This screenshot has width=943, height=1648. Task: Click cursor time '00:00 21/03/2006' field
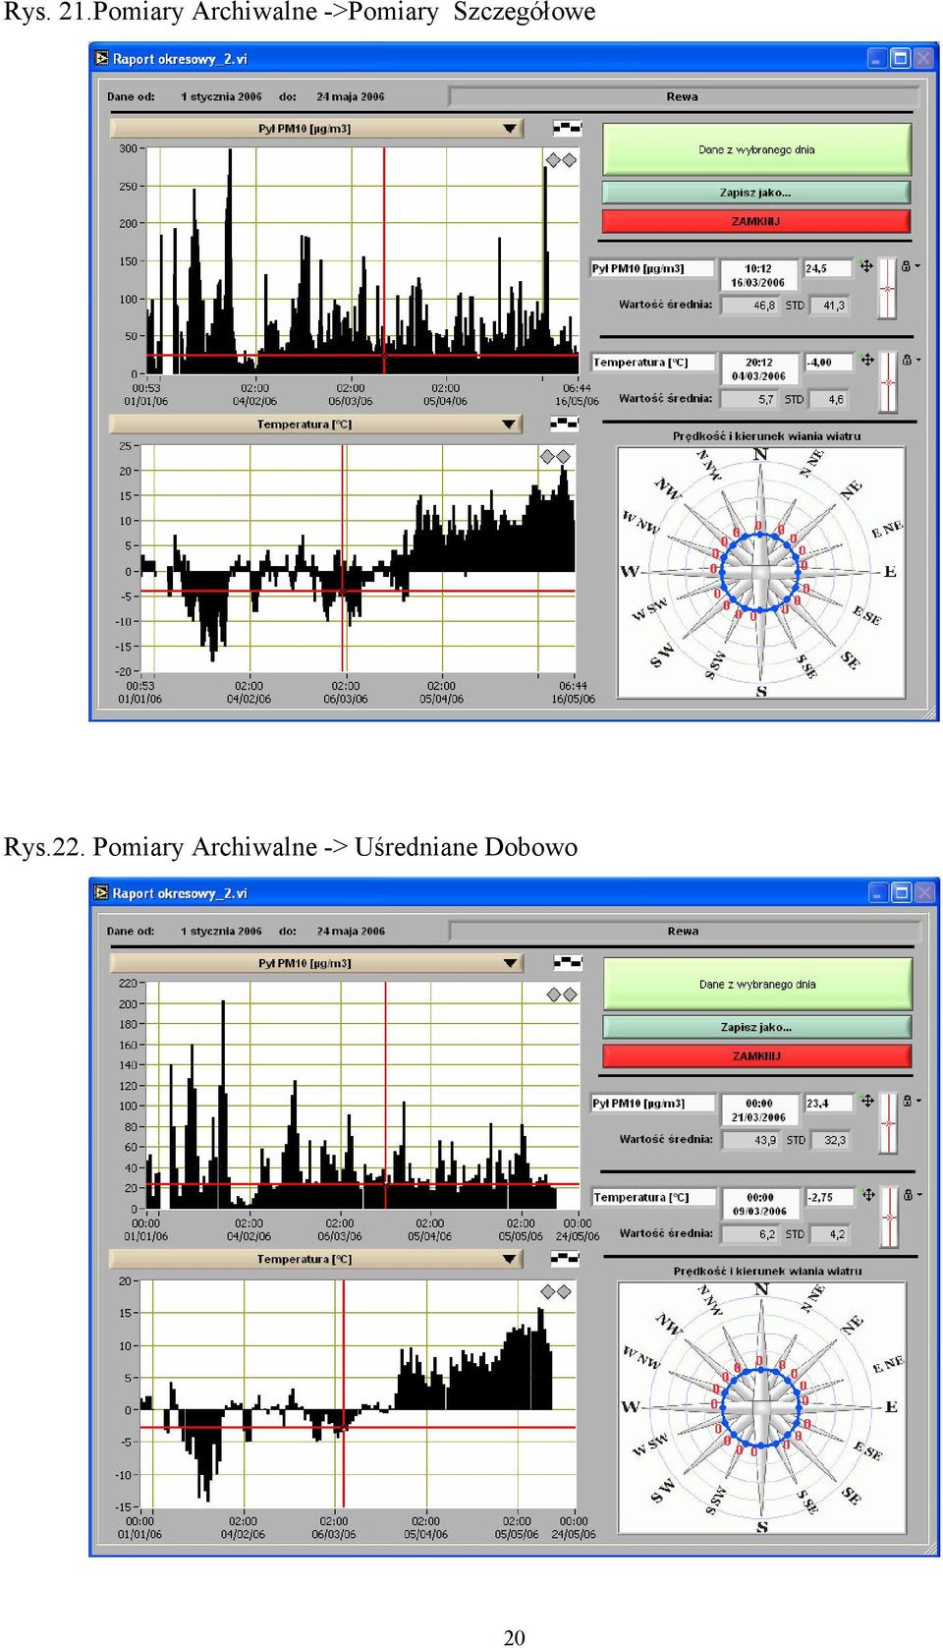click(759, 1110)
